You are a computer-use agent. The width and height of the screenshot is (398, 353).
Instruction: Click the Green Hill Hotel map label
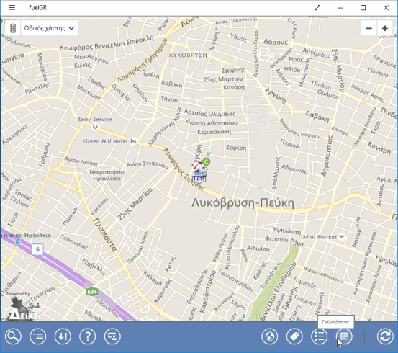point(105,141)
